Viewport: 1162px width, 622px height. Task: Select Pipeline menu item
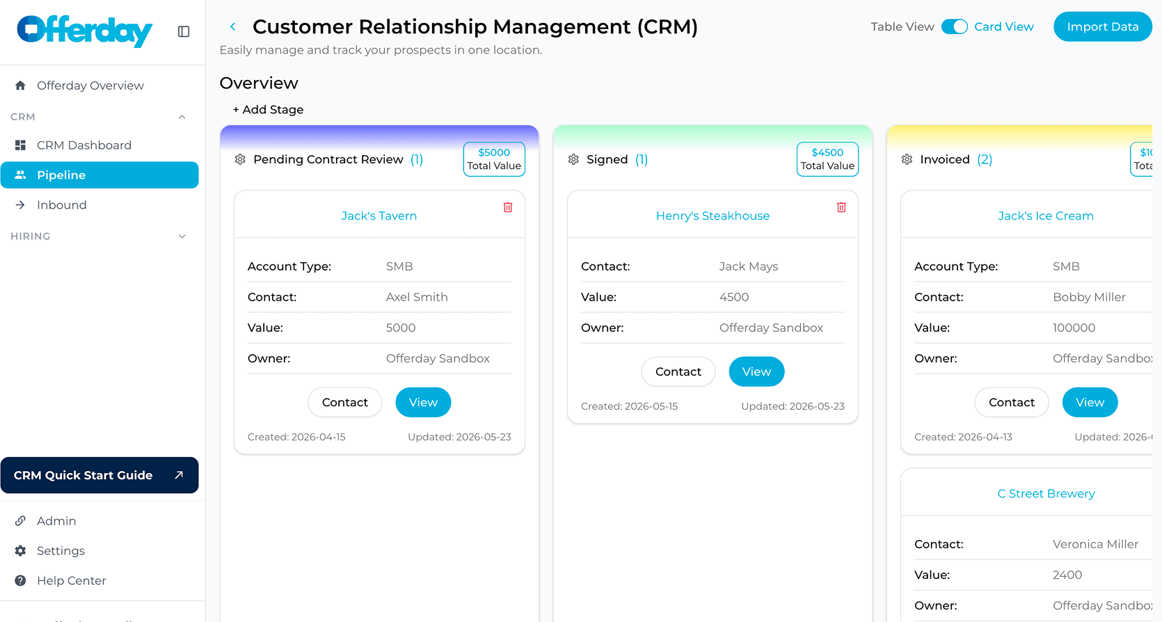100,175
